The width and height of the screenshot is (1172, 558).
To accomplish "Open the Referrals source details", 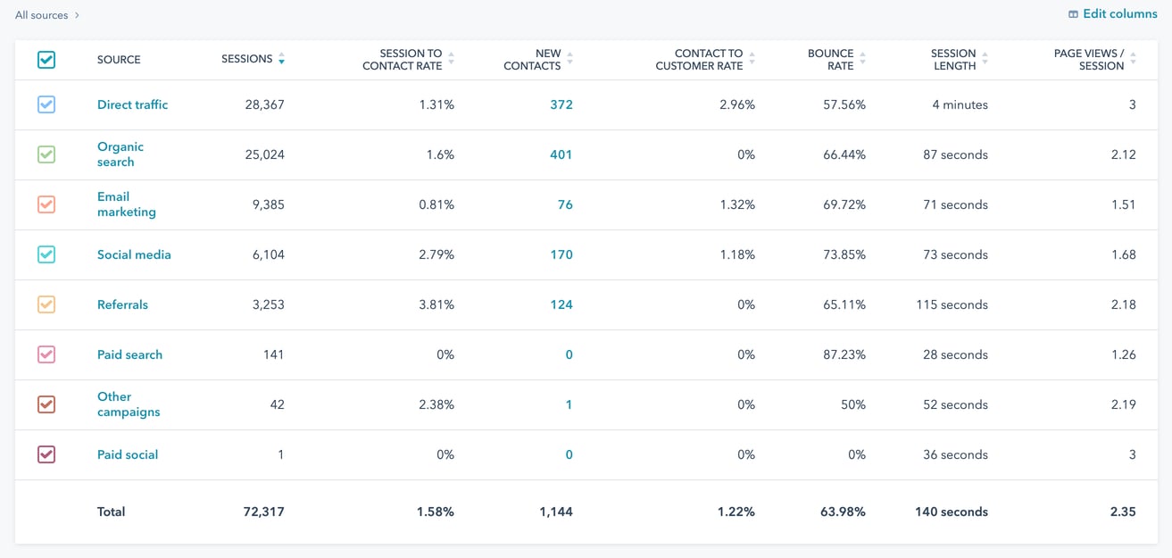I will pyautogui.click(x=122, y=304).
